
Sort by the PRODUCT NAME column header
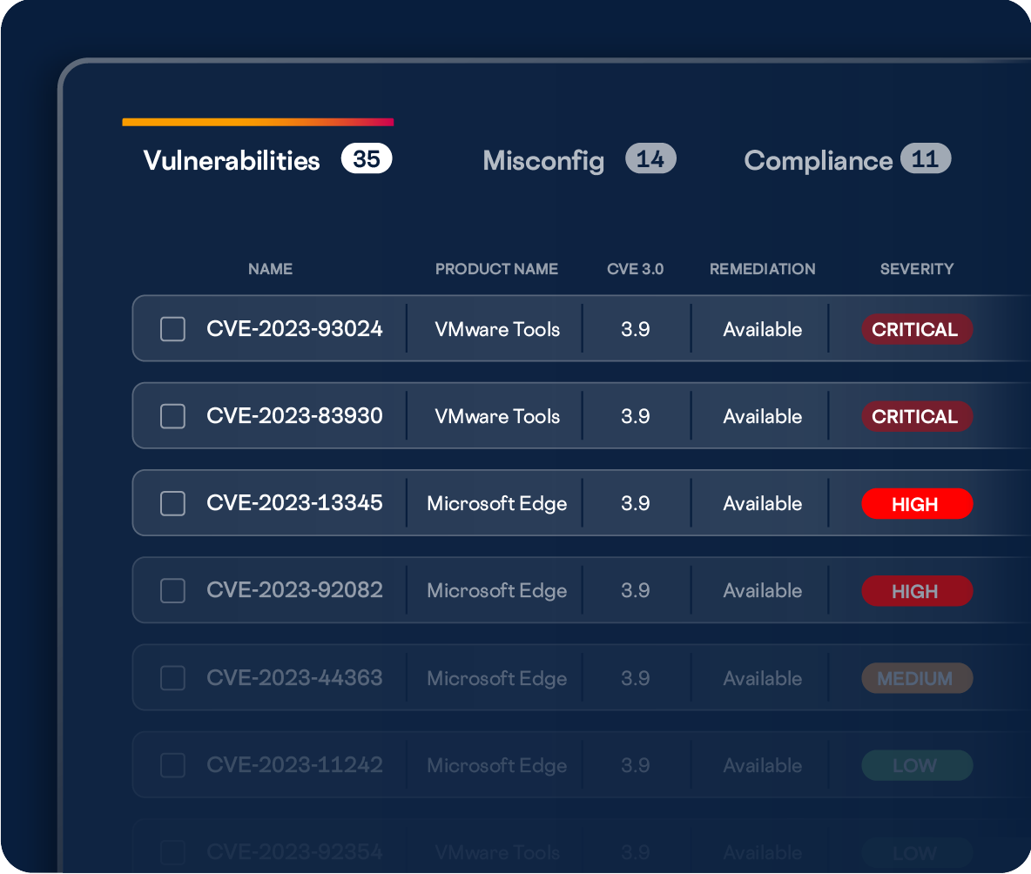496,269
